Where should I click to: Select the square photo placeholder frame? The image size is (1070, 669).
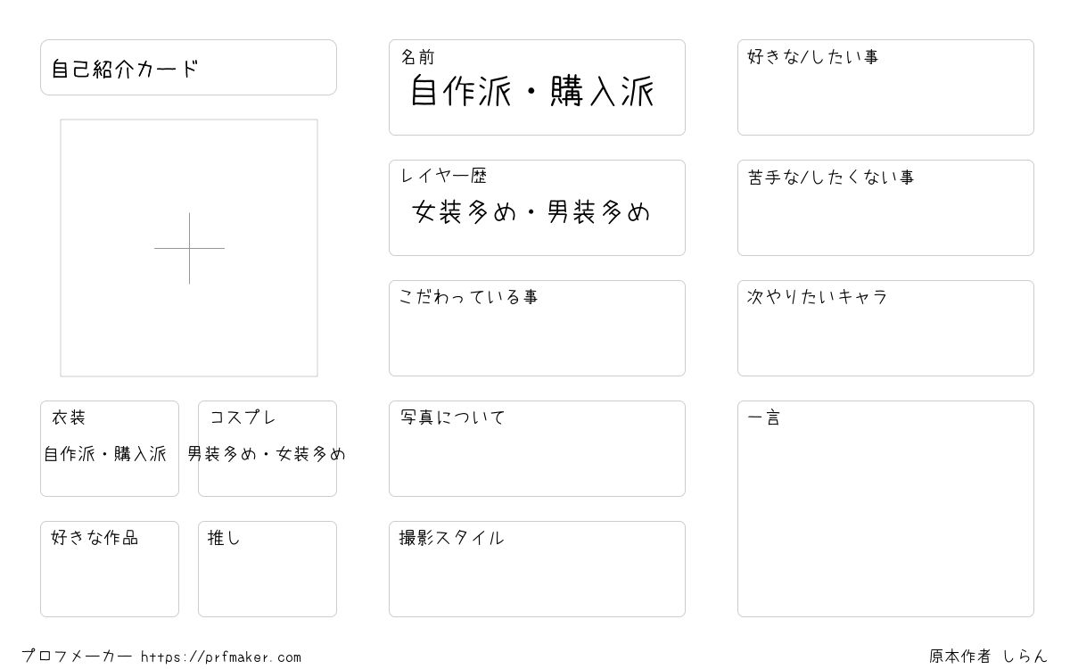[x=189, y=248]
